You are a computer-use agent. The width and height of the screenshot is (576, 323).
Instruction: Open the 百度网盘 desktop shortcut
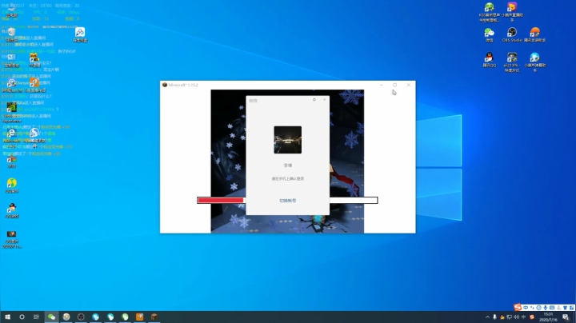[x=80, y=35]
